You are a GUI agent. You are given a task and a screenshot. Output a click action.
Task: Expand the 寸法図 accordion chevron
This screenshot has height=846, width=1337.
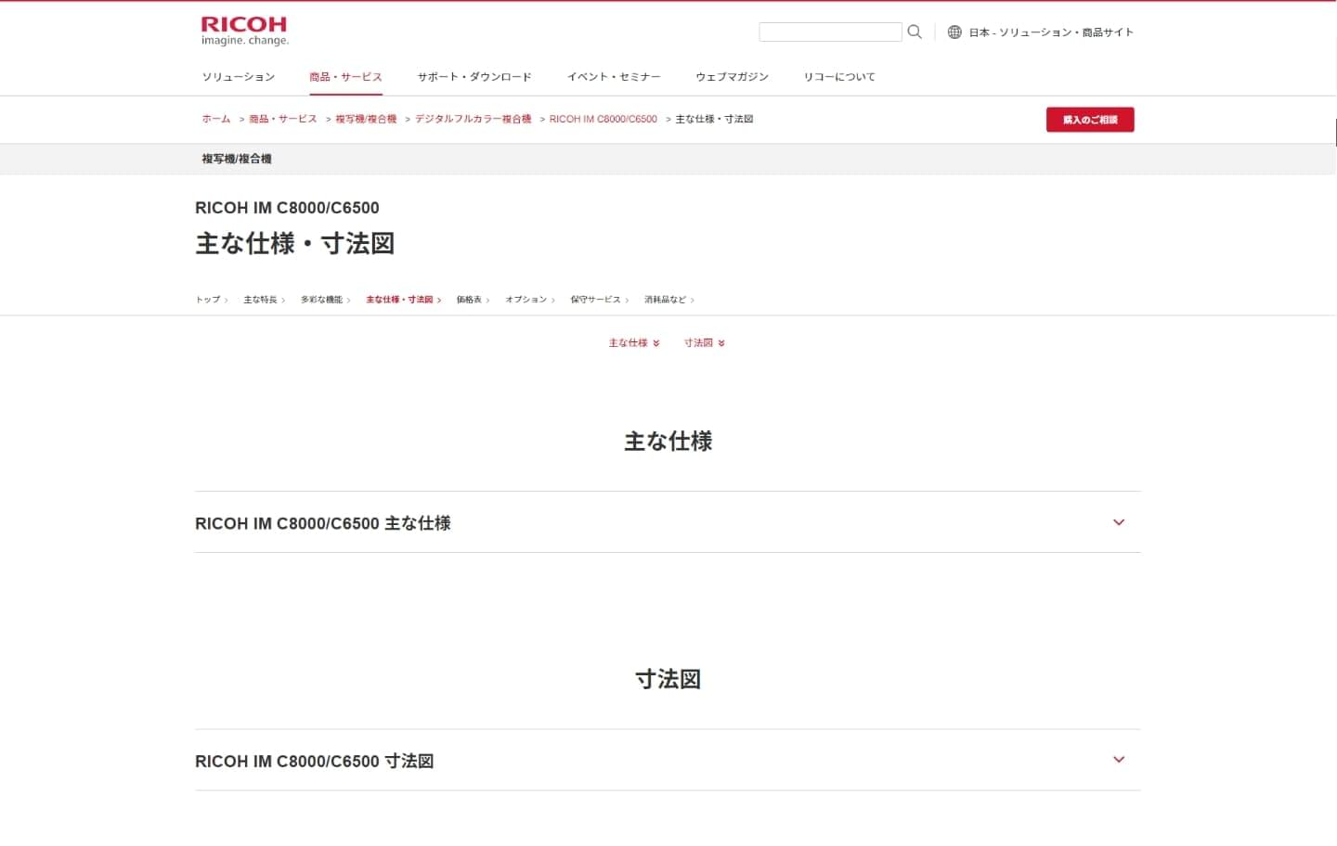[1118, 760]
